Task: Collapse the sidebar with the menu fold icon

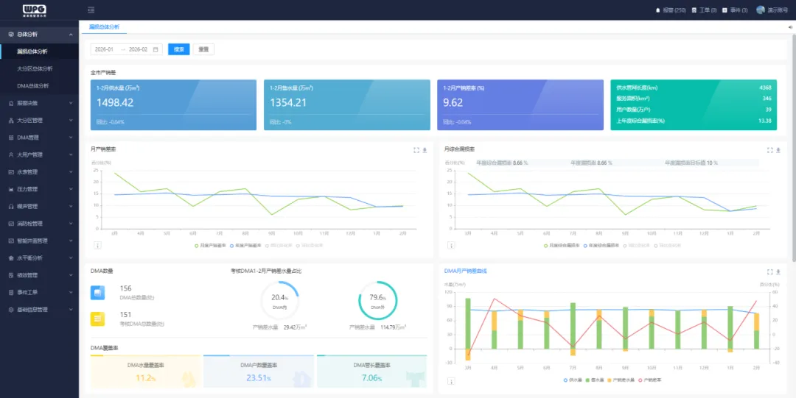Action: pyautogui.click(x=91, y=10)
